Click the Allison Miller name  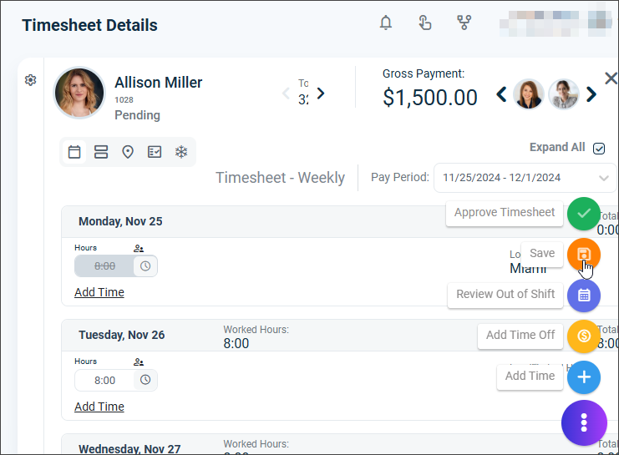[159, 83]
